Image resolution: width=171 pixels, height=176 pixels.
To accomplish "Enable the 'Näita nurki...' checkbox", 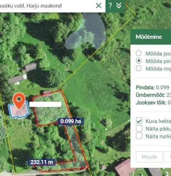I will point(139,136).
